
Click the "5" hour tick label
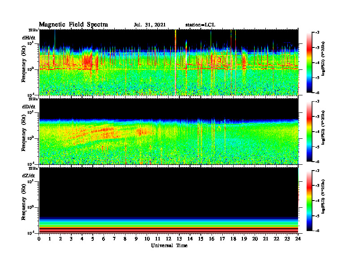pos(93,239)
